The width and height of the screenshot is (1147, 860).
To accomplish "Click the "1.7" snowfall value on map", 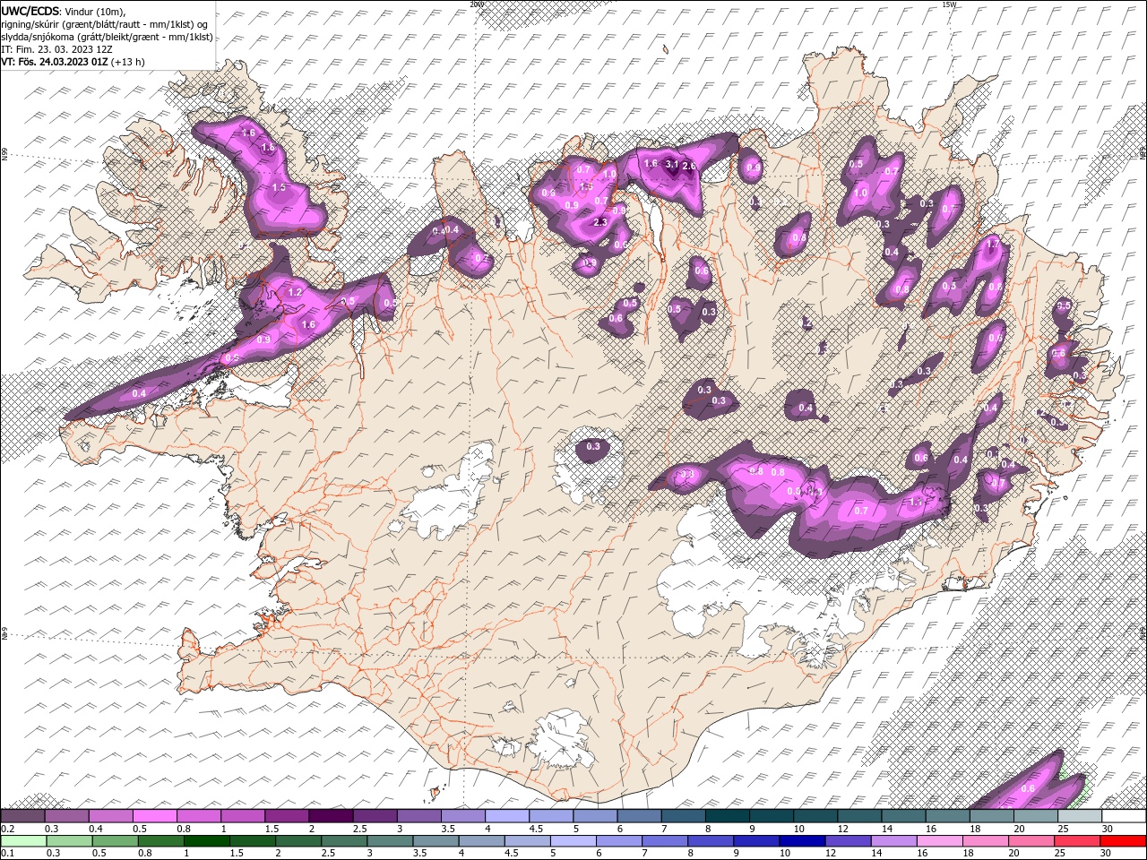I will click(992, 244).
